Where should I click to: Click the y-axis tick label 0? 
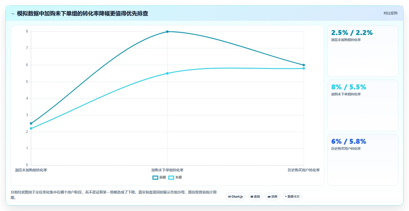(27, 165)
